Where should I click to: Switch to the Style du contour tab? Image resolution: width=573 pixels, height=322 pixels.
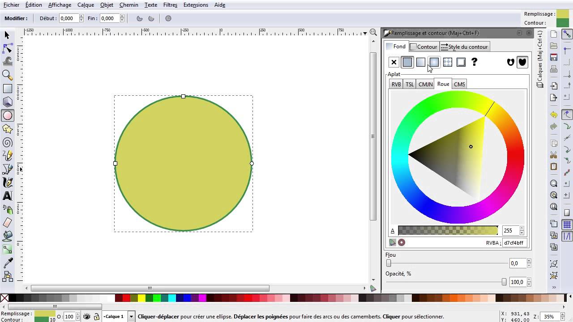click(464, 47)
